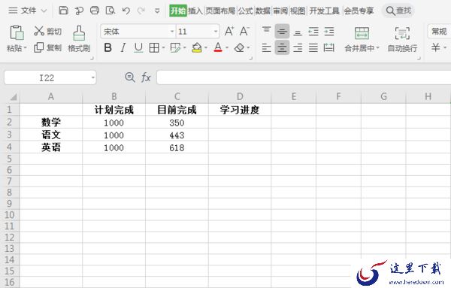
Task: Decrease indent icon
Action: point(313,31)
